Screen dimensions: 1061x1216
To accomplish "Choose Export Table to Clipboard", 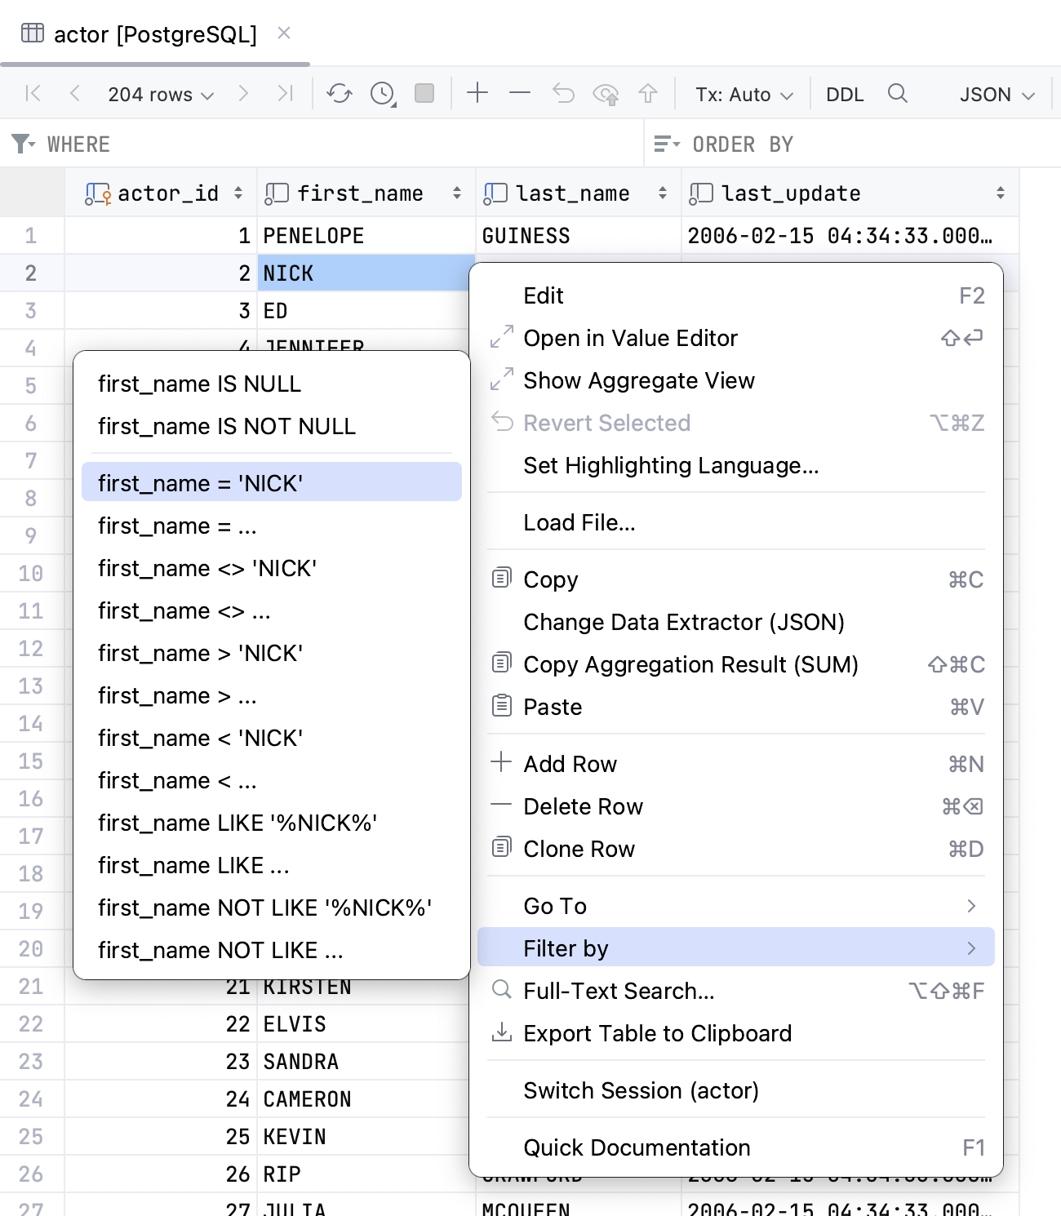I will 657,1033.
